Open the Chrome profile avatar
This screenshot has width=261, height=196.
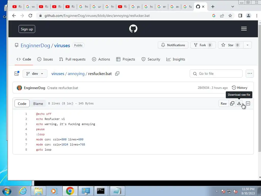(248, 16)
